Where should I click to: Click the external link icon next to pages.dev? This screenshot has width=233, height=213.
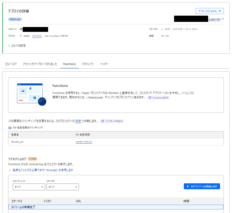[223, 19]
